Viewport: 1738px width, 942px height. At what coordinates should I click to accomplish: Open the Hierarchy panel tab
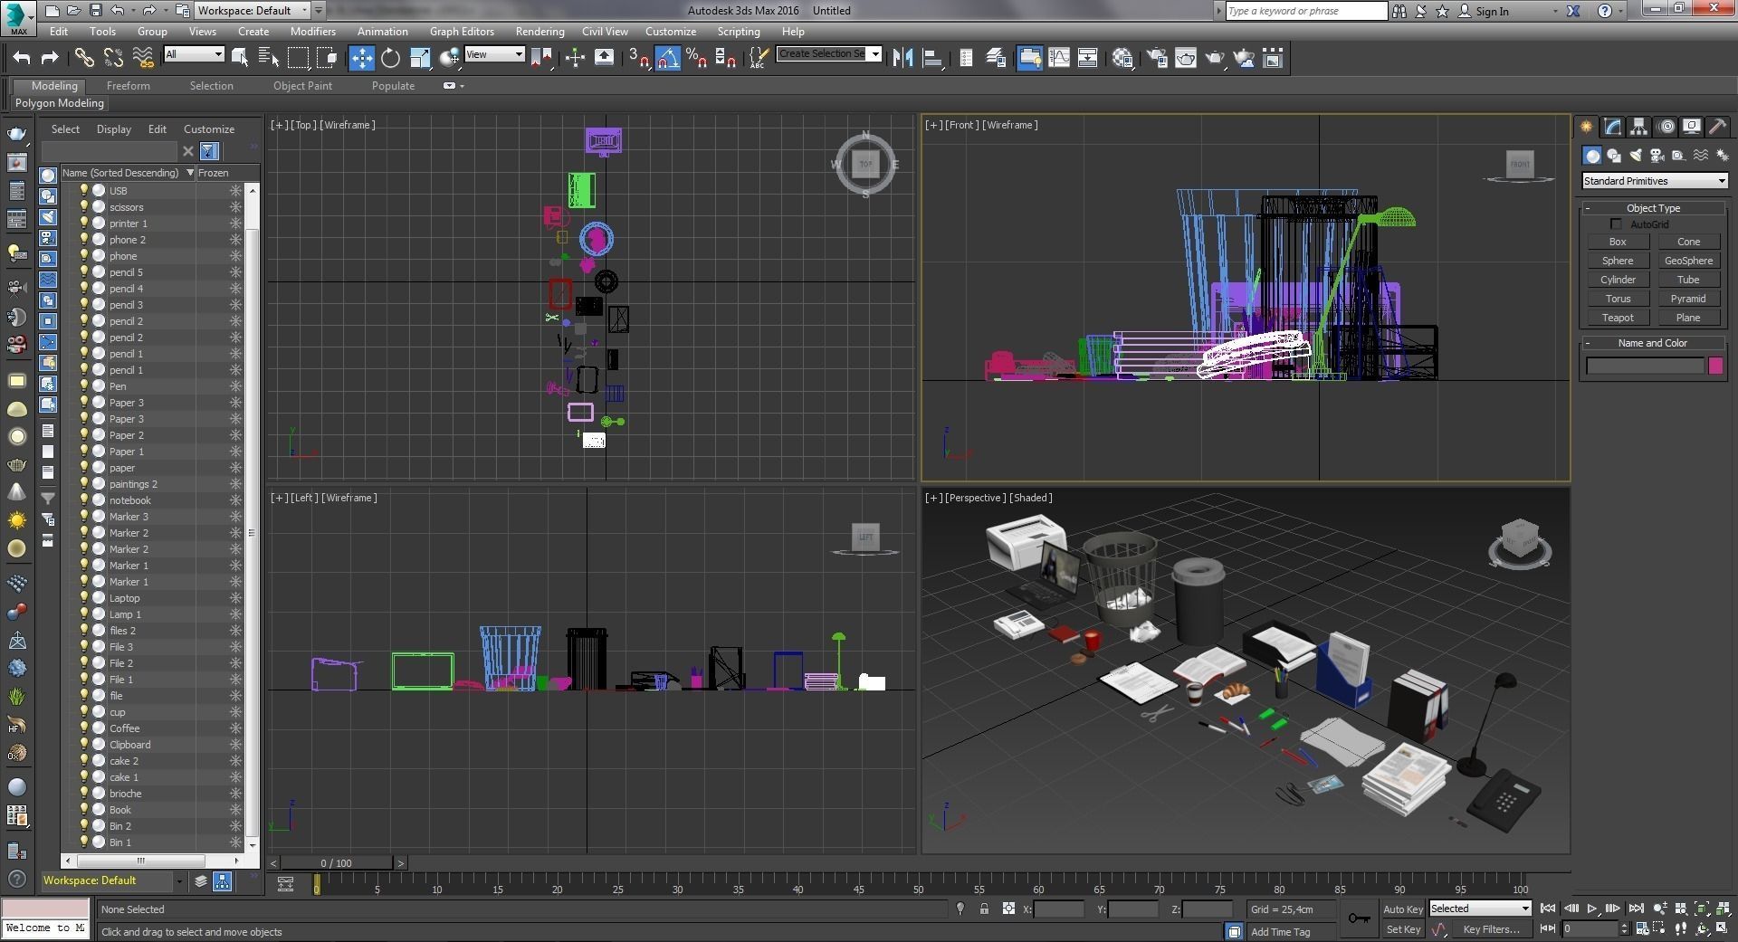1638,127
